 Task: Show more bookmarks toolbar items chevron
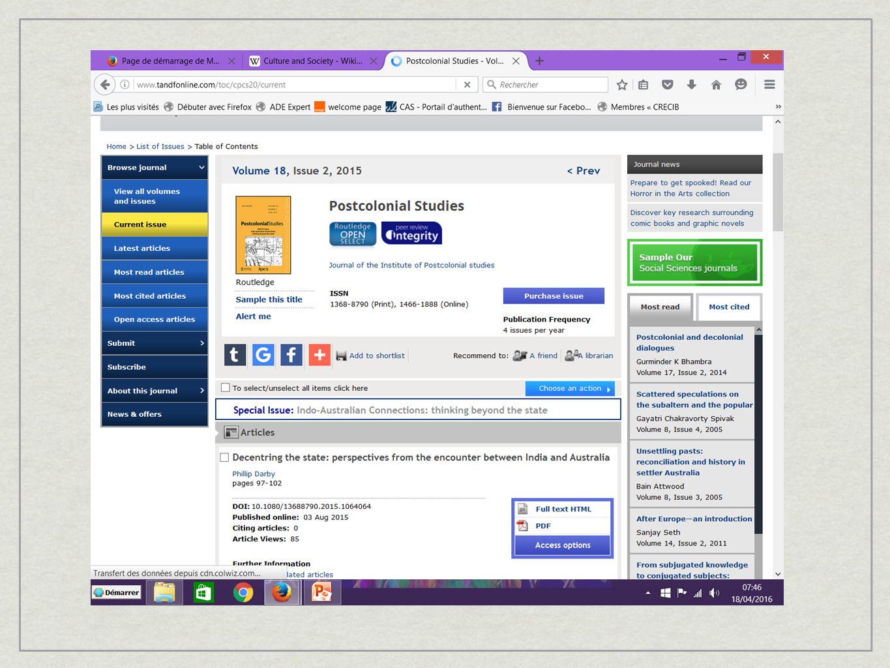pos(778,107)
